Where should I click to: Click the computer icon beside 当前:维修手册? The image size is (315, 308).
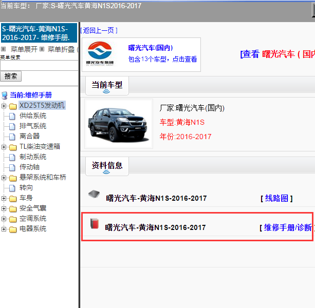[x=5, y=95]
